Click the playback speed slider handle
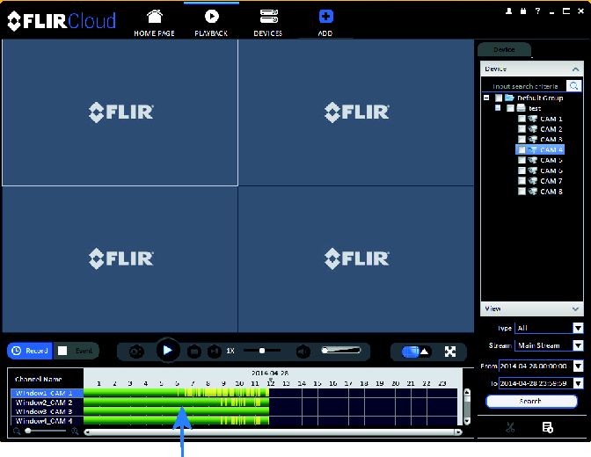The width and height of the screenshot is (591, 457). point(262,351)
